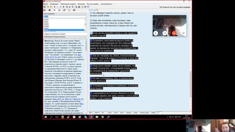The width and height of the screenshot is (235, 132).
Task: Click the video feed in call overlay
Action: coord(170,25)
